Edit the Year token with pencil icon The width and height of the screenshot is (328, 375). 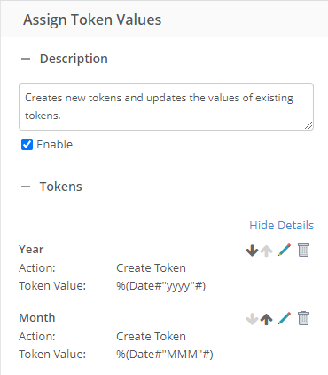coord(285,250)
